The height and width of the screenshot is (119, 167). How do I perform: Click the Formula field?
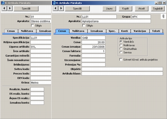[93, 56]
